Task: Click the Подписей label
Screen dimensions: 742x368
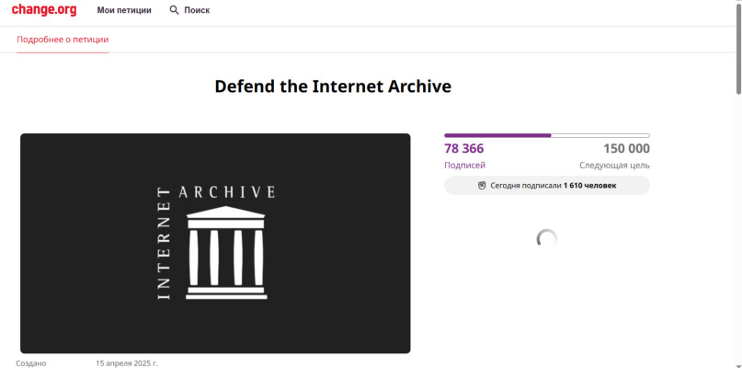Action: click(464, 166)
